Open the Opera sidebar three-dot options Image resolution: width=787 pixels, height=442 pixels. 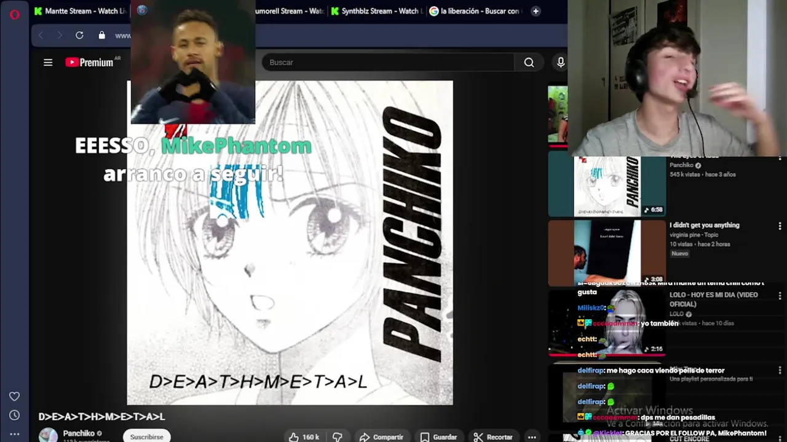15,433
